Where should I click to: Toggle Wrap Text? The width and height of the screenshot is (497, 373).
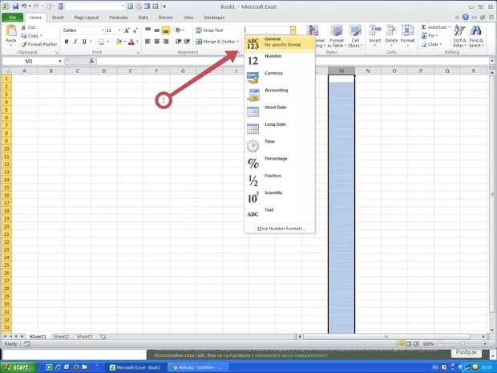tap(209, 30)
